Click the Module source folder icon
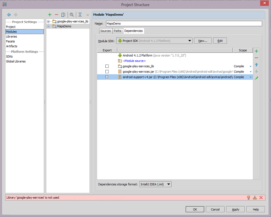This screenshot has height=217, width=271. (120, 61)
